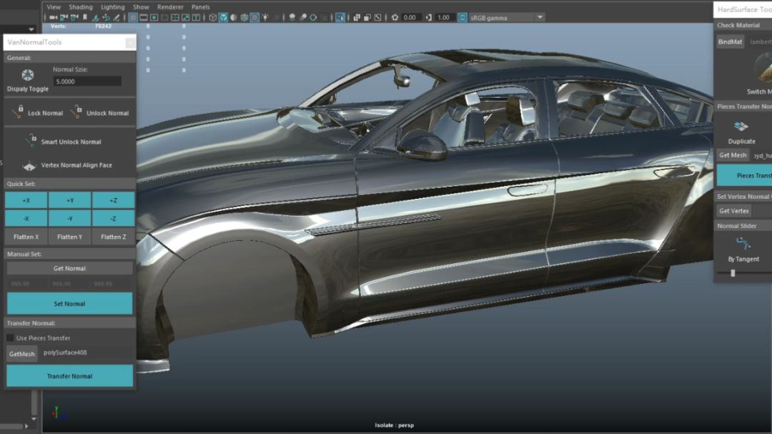Toggle the viewport grid display icon
Screen dimensions: 772x434
(x=134, y=17)
